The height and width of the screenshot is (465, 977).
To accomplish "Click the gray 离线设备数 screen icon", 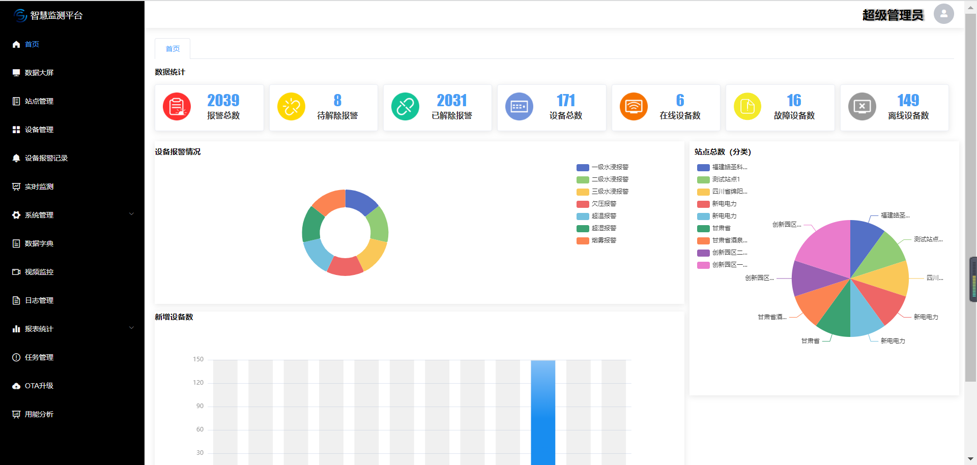I will coord(862,107).
